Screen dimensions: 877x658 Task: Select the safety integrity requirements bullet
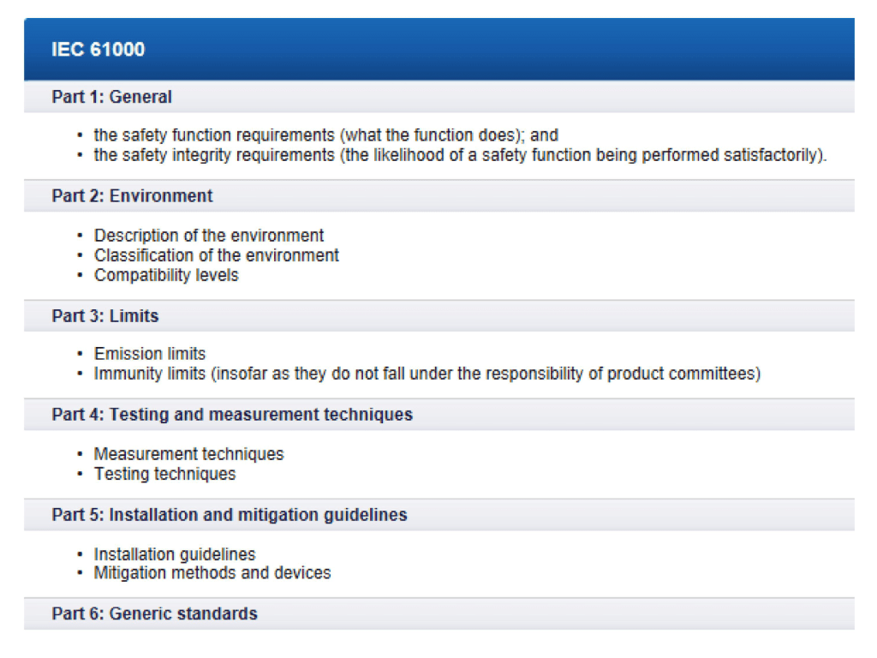pyautogui.click(x=460, y=155)
